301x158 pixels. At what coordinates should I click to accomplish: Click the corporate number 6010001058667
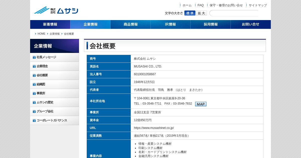point(145,74)
